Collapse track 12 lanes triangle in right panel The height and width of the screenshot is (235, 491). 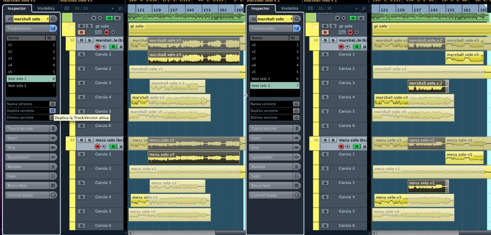(312, 40)
